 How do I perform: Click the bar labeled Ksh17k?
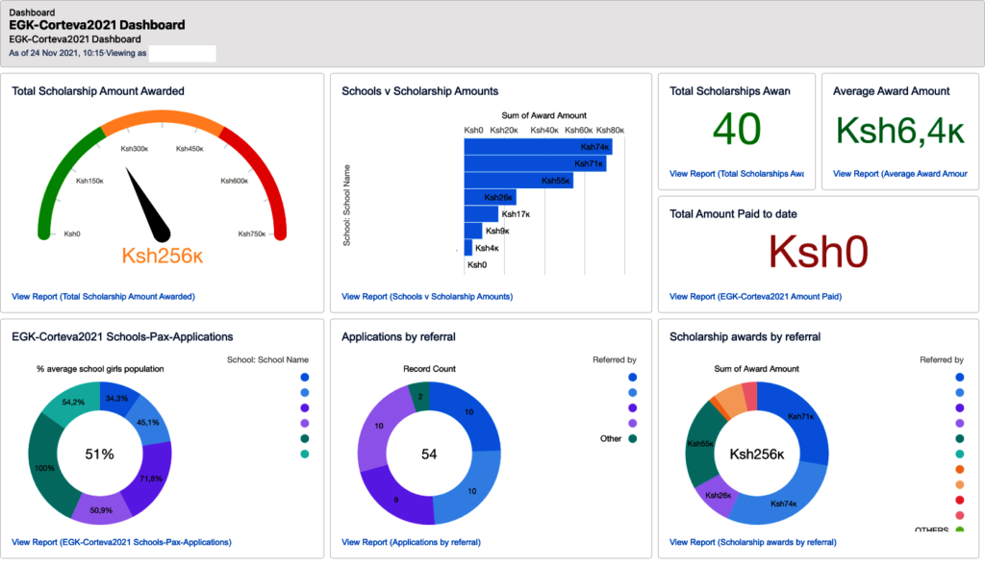(x=481, y=214)
